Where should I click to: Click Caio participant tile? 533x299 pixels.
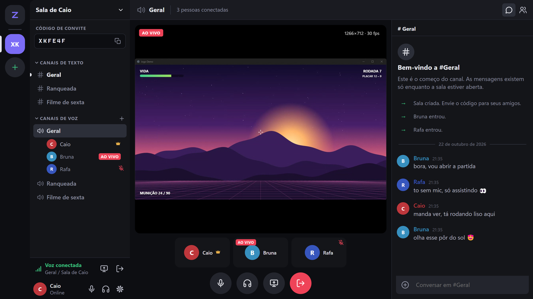(202, 252)
